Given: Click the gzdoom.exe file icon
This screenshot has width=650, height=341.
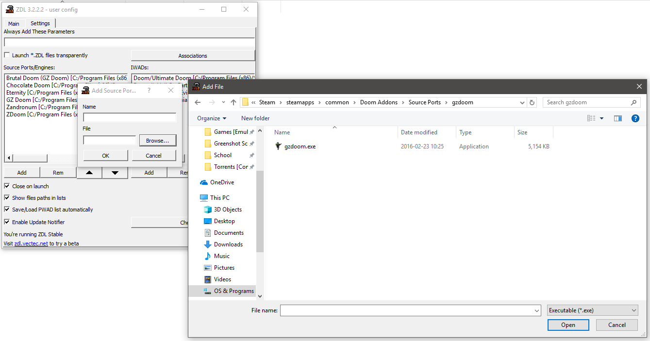Looking at the screenshot, I should pyautogui.click(x=278, y=146).
